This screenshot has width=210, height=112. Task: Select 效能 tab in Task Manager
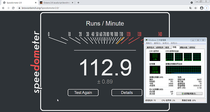coord(175,47)
